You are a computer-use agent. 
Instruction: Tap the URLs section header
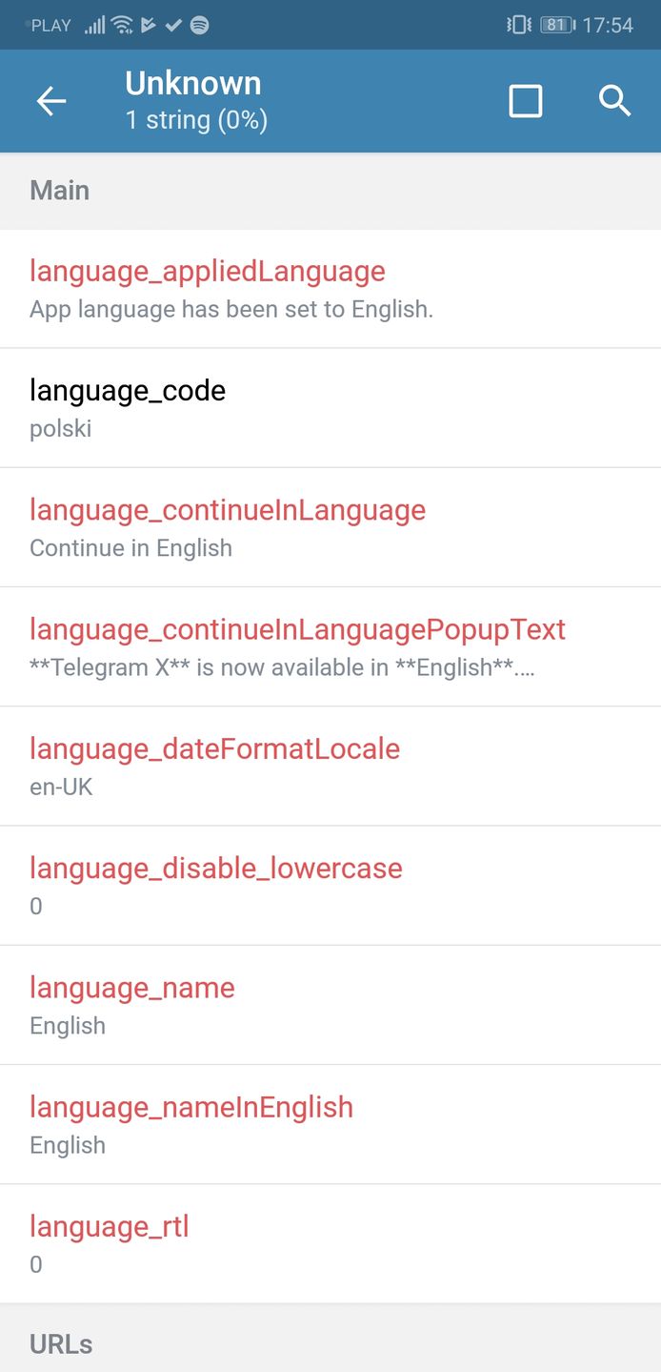coord(61,1344)
